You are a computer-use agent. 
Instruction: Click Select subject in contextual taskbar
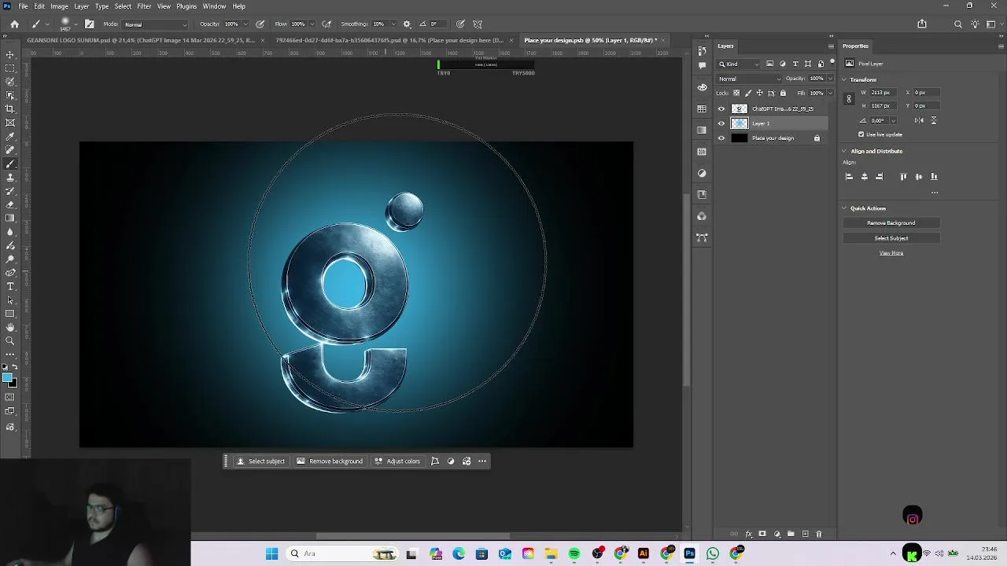(261, 461)
